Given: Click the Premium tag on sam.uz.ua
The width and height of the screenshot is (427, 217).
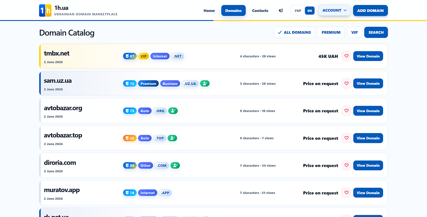Looking at the screenshot, I should pos(148,84).
